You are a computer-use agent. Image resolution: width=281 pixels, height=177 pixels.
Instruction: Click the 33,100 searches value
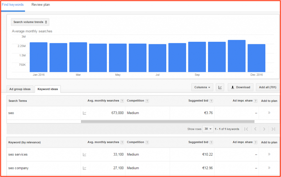tap(119, 154)
